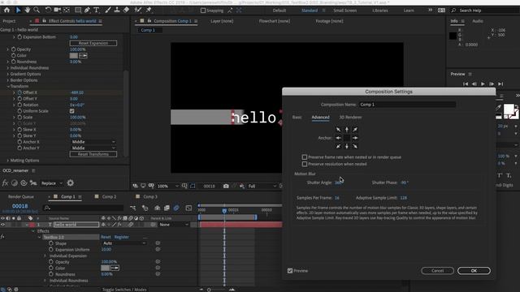The image size is (520, 292).
Task: Open the Render Queue tab
Action: pos(21,196)
